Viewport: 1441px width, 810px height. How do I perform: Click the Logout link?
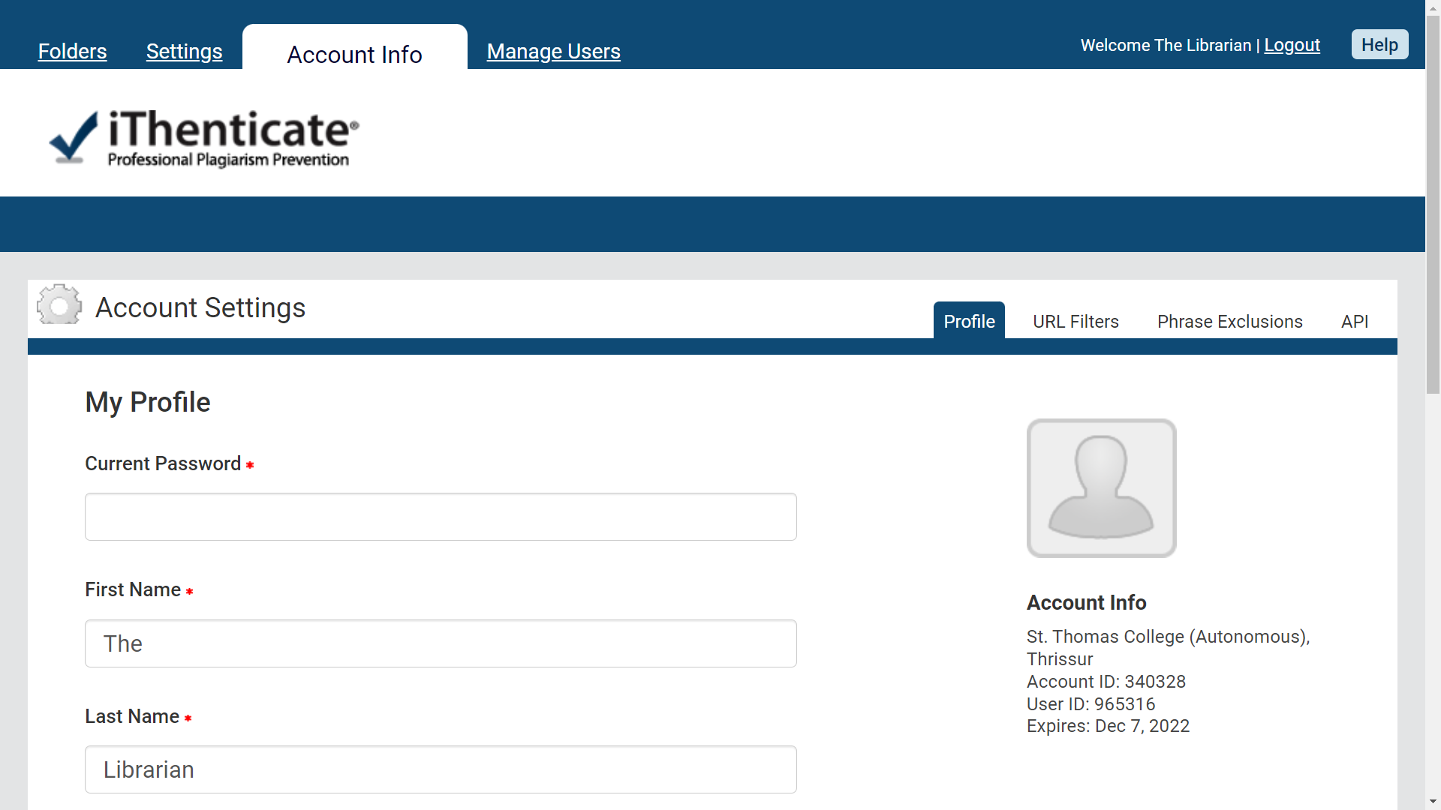(1292, 45)
